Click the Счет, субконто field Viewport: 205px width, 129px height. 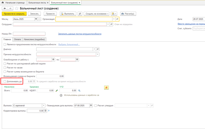tap(199, 29)
